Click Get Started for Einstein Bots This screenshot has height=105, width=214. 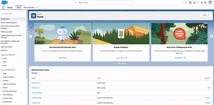pos(63,58)
